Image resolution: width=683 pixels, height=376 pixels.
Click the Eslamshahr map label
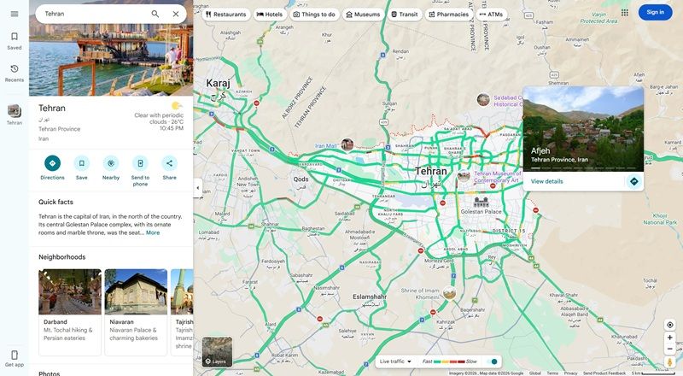click(370, 297)
